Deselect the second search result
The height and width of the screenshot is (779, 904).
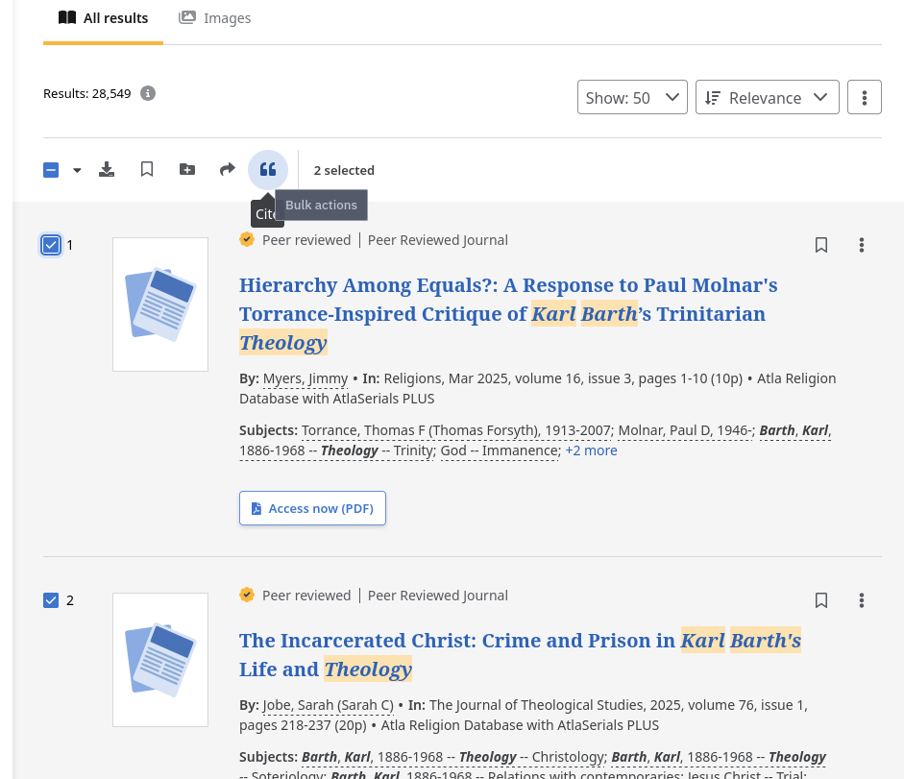pyautogui.click(x=51, y=600)
